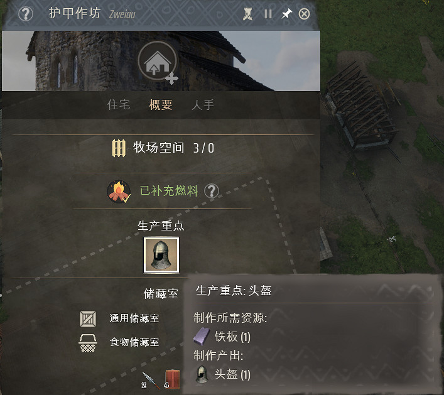This screenshot has width=444, height=395.
Task: Click the campfire fuel icon
Action: click(119, 192)
